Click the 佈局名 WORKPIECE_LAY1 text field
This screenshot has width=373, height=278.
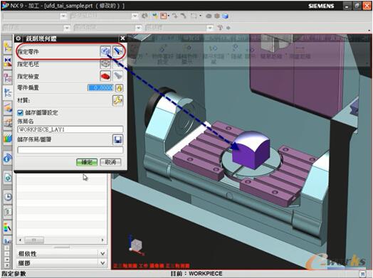(70, 129)
